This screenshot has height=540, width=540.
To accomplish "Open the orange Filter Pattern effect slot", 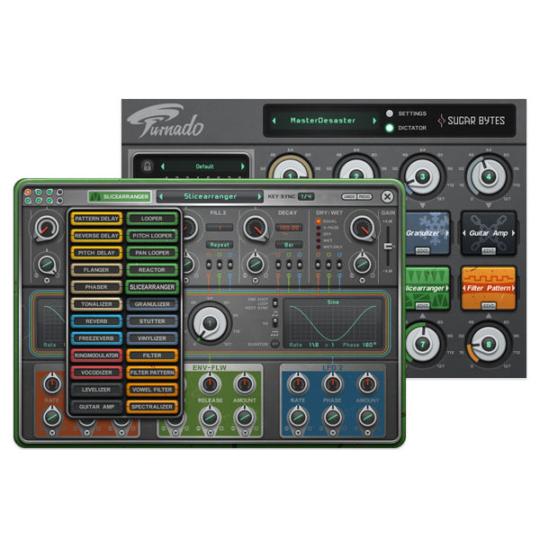I will 488,285.
